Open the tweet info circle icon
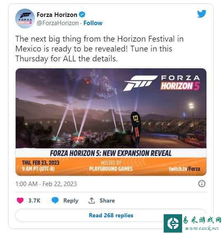222x233 pixels. pyautogui.click(x=202, y=184)
